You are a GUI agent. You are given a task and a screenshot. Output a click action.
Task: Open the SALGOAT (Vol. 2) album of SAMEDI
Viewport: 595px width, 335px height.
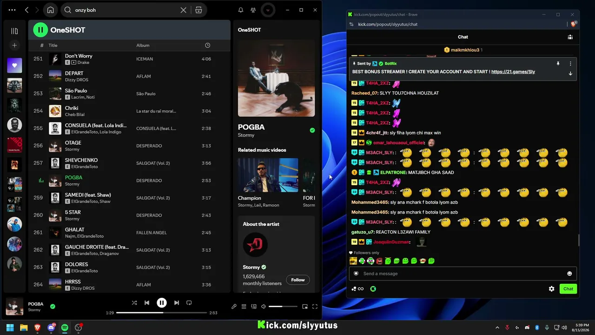pyautogui.click(x=153, y=198)
